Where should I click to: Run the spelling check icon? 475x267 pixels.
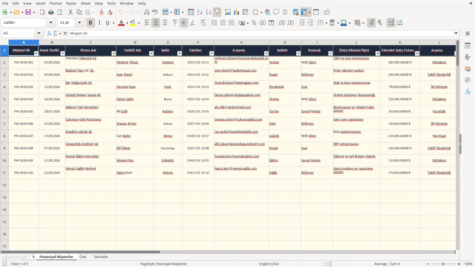click(x=155, y=12)
